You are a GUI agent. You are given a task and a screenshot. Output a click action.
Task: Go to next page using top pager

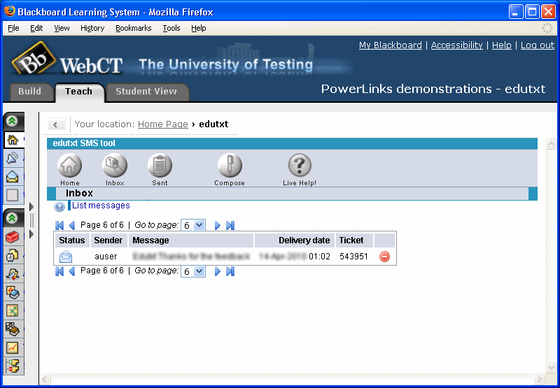tap(218, 225)
